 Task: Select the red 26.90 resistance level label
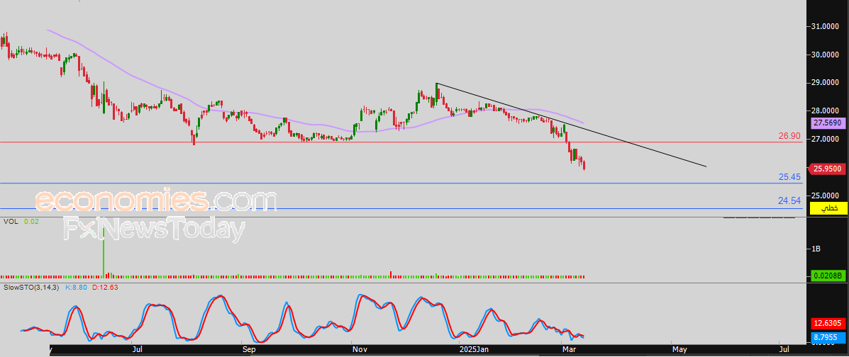click(789, 136)
